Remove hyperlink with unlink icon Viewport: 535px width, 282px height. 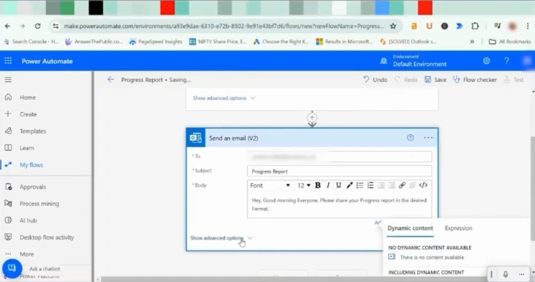point(413,185)
